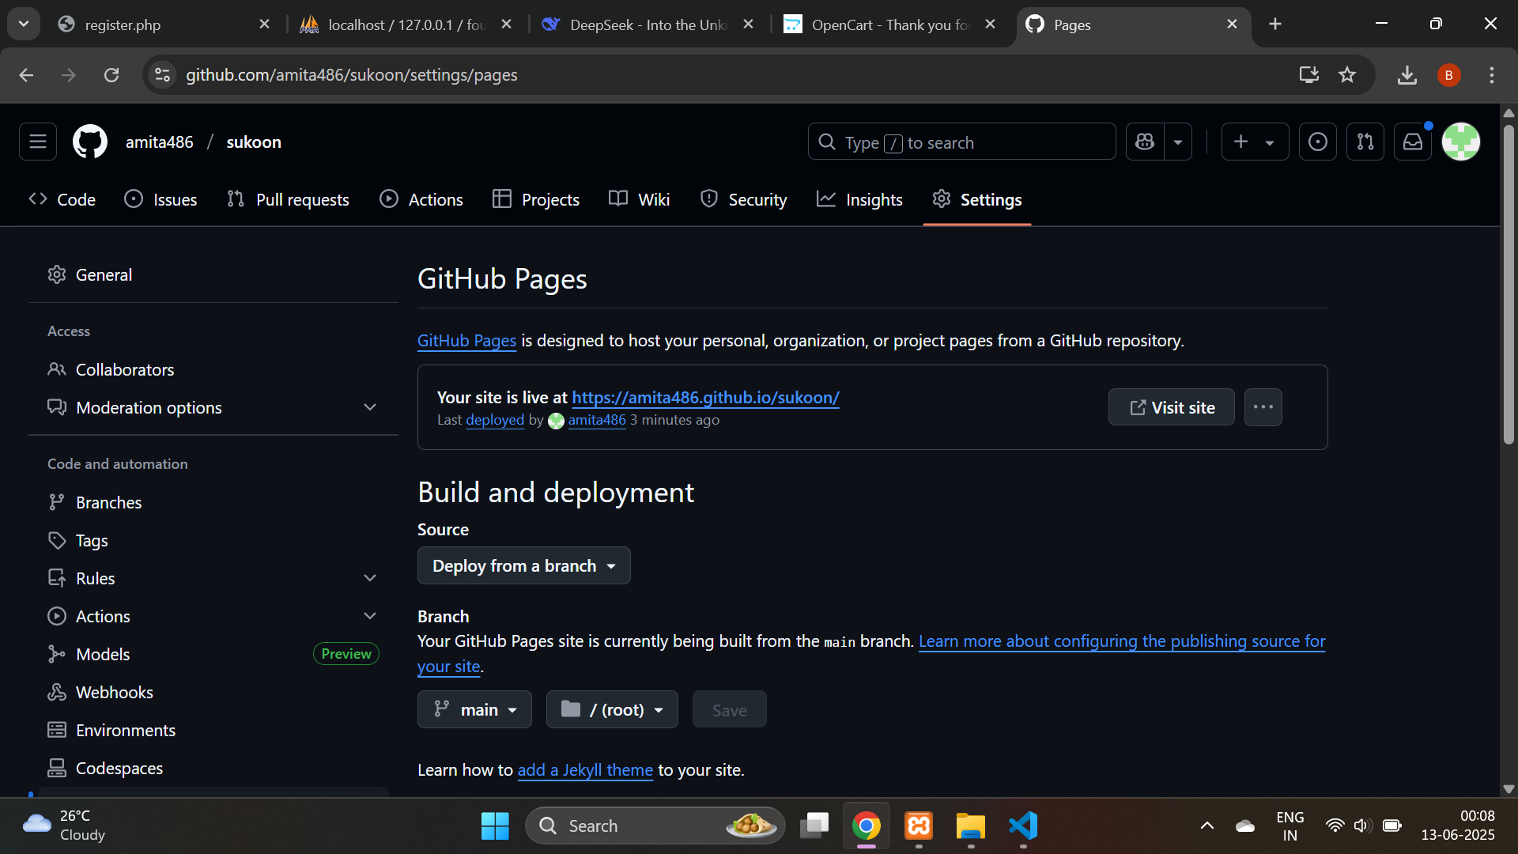Image resolution: width=1518 pixels, height=854 pixels.
Task: Click the user profile avatar
Action: point(1460,142)
